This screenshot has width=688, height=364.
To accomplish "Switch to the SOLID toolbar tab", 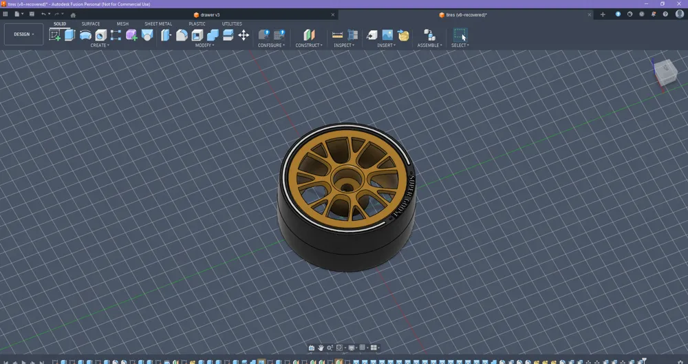I will pos(60,23).
